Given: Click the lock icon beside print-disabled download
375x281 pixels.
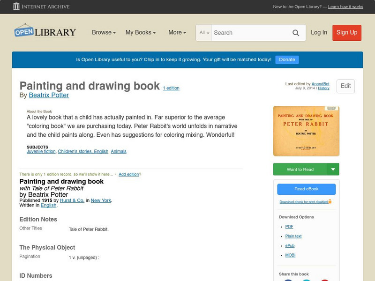Looking at the screenshot, I should point(330,201).
